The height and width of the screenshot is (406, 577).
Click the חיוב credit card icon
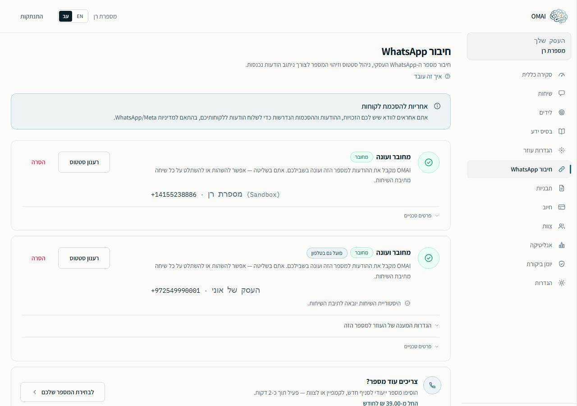click(x=561, y=207)
